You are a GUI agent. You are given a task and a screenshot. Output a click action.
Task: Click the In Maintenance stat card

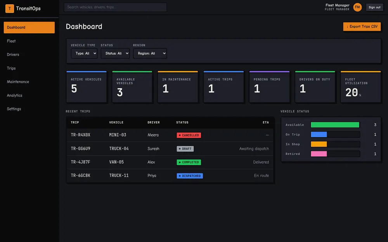click(178, 87)
